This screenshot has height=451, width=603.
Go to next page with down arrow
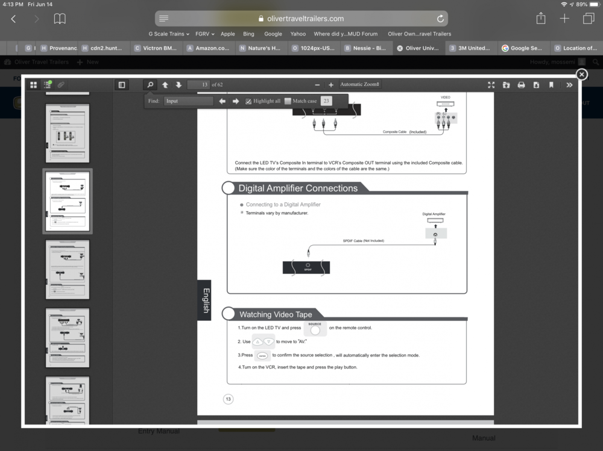(x=178, y=85)
